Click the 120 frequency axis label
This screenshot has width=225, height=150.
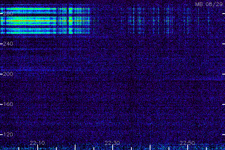click(8, 134)
